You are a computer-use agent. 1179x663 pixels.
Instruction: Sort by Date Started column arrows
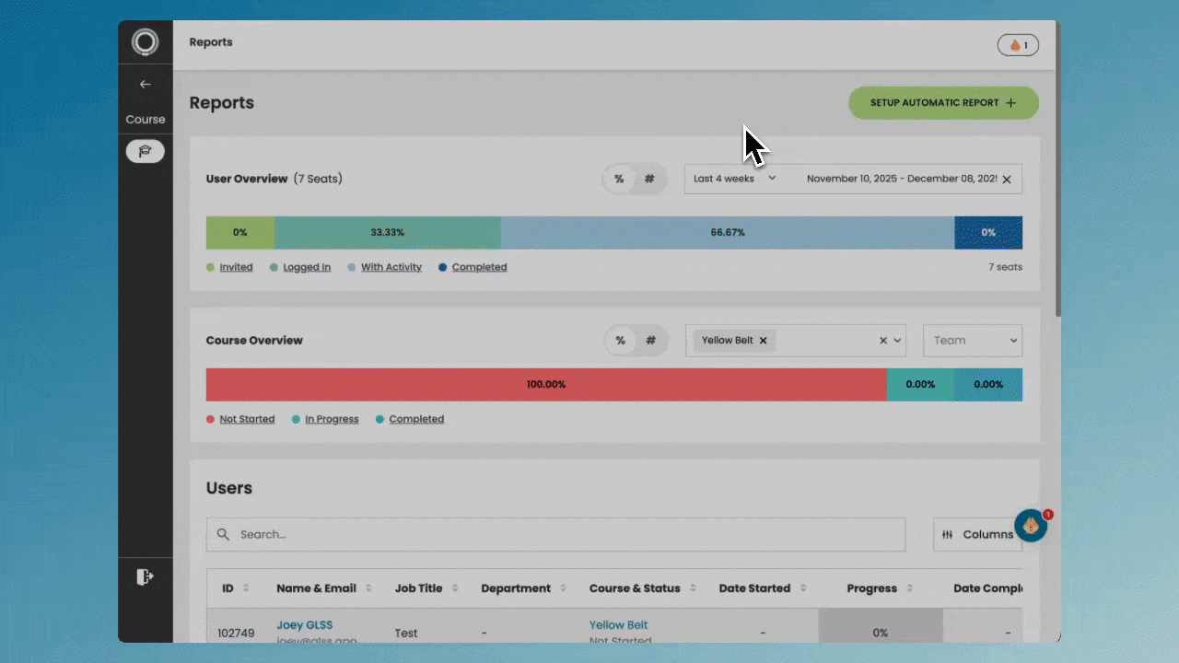803,588
